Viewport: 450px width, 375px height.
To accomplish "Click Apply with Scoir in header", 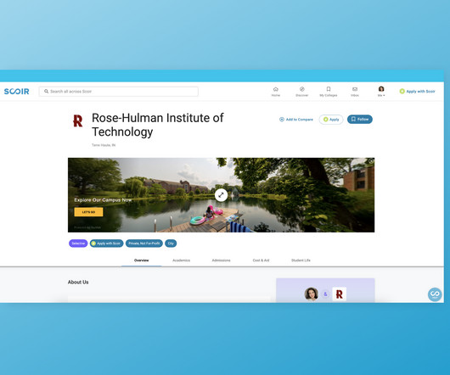I will click(417, 91).
